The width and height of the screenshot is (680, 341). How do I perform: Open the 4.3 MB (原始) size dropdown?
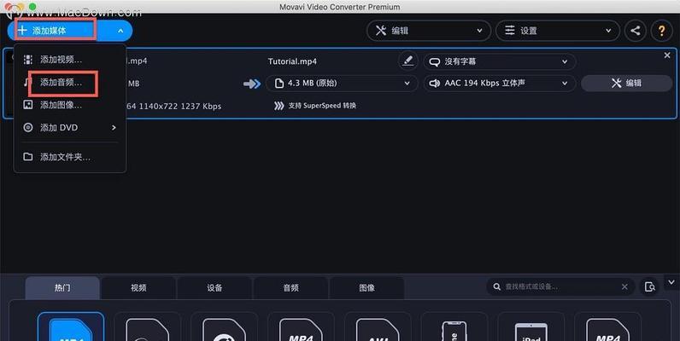[x=342, y=83]
